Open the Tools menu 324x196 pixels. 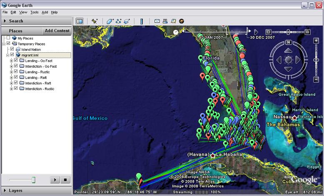[34, 12]
